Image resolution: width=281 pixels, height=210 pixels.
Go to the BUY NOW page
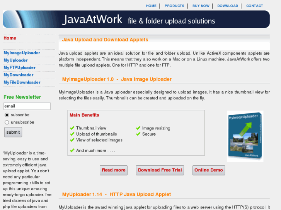coord(201,6)
